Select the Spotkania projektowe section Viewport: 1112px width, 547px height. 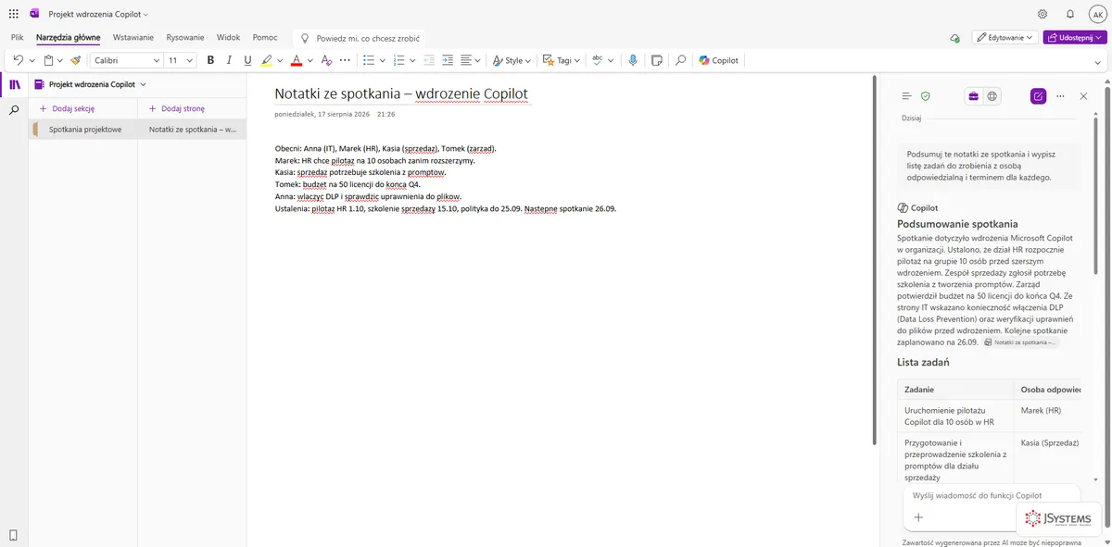coord(83,130)
